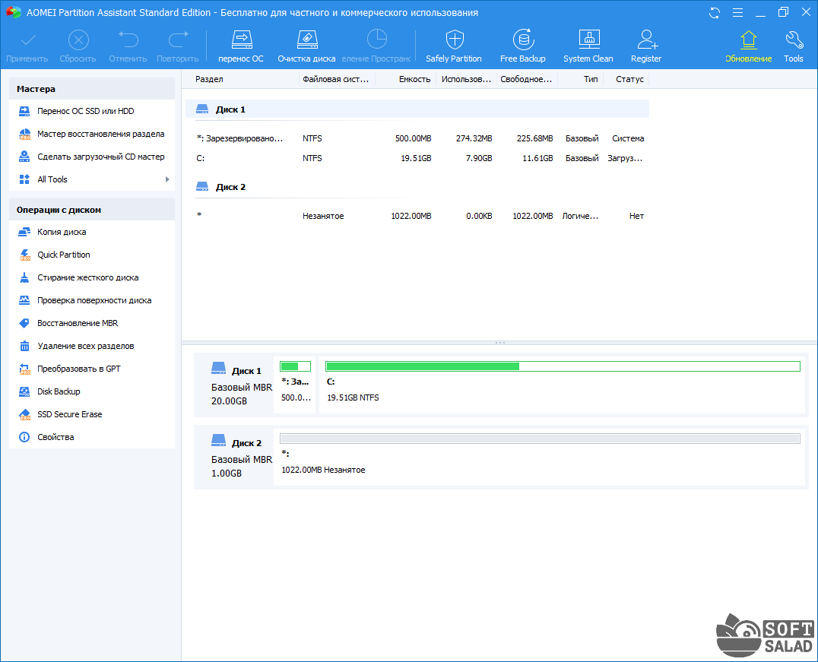Screen dimensions: 818x662
Task: Launch the Safely Partition tool
Action: pos(454,46)
